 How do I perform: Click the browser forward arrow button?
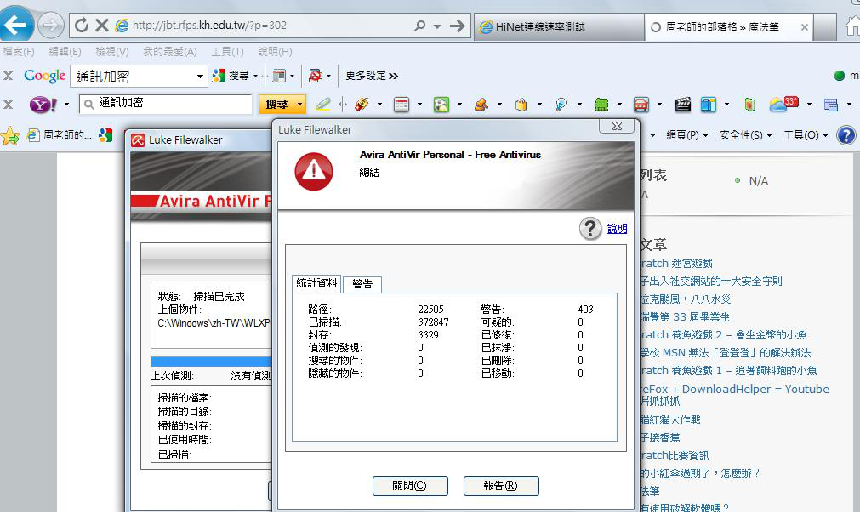50,26
